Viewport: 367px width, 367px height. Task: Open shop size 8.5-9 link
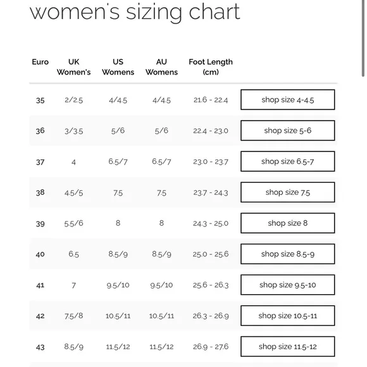pyautogui.click(x=288, y=254)
